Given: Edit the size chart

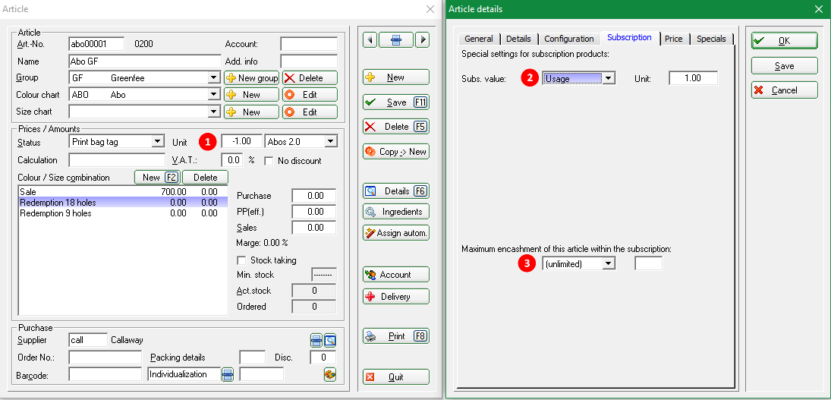Looking at the screenshot, I should point(310,112).
